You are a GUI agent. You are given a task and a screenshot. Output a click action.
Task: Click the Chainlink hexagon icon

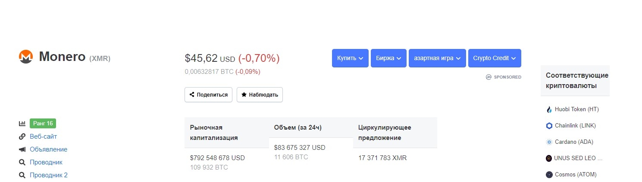click(549, 126)
